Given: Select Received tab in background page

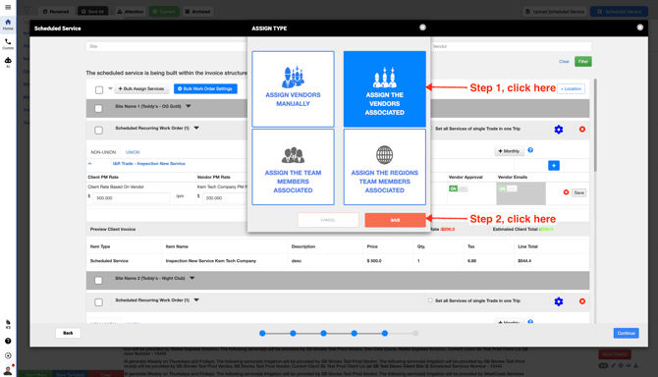Looking at the screenshot, I should (x=56, y=12).
